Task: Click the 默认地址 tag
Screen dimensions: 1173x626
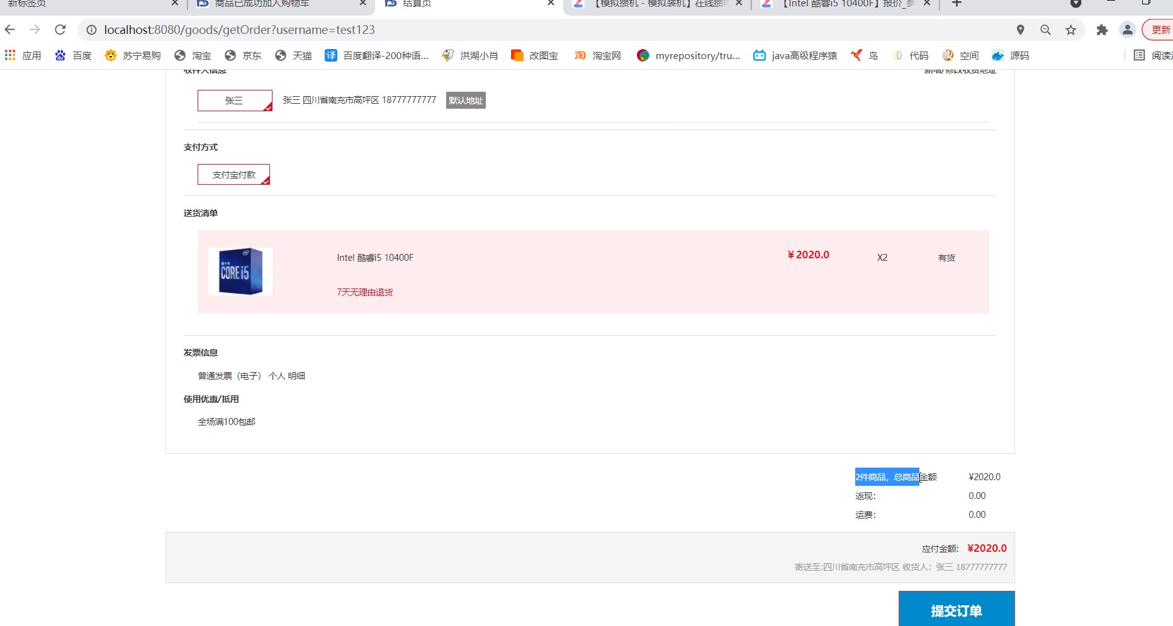Action: click(466, 101)
